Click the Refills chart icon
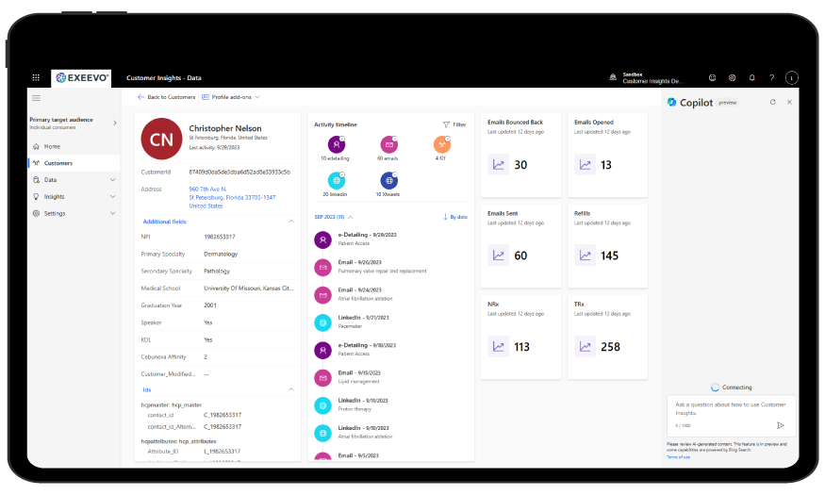Screen dimensions: 825x495 tap(585, 256)
